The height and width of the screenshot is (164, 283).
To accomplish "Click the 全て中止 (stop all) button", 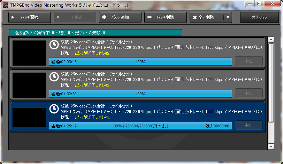I will [75, 17].
